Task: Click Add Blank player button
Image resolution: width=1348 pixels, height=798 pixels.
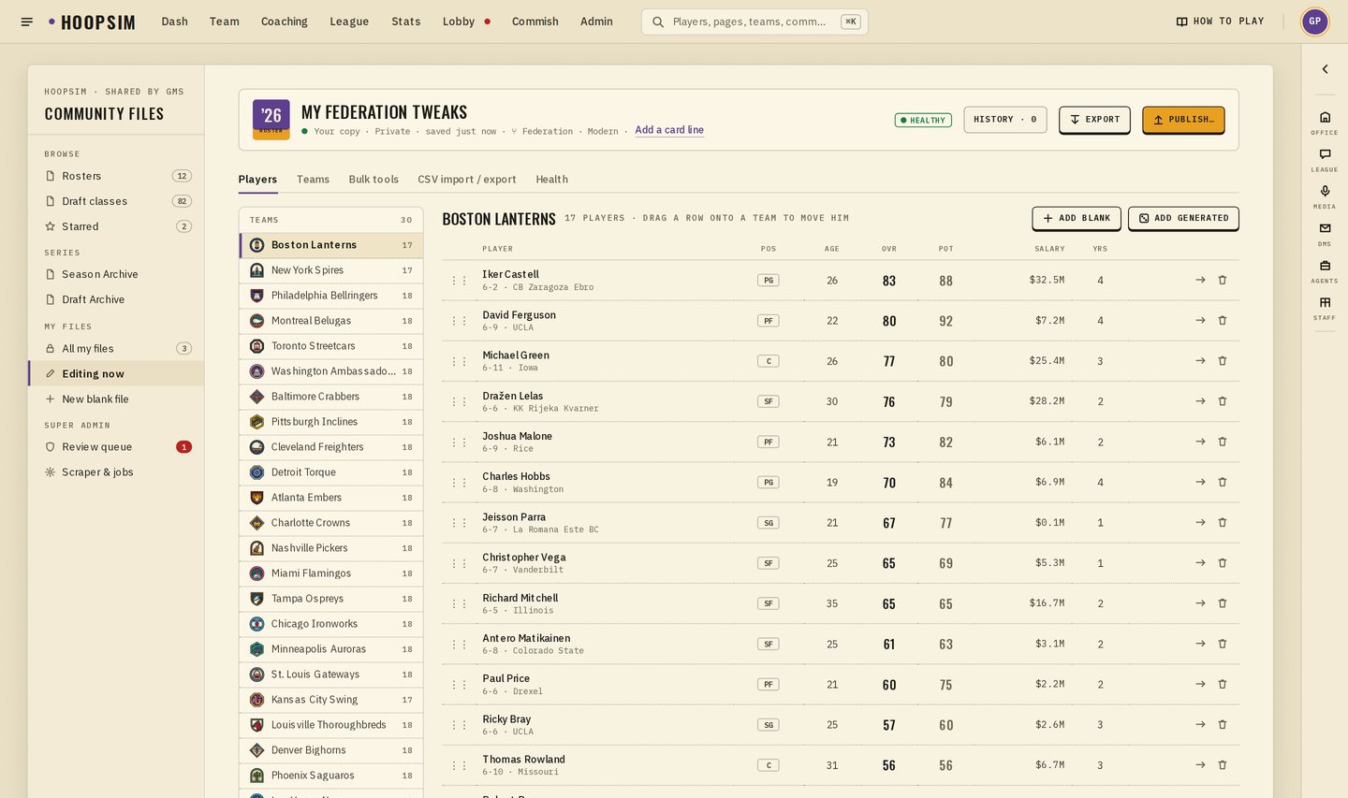Action: point(1077,218)
